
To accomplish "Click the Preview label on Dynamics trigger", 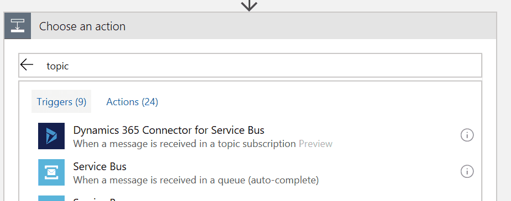I will (x=315, y=144).
